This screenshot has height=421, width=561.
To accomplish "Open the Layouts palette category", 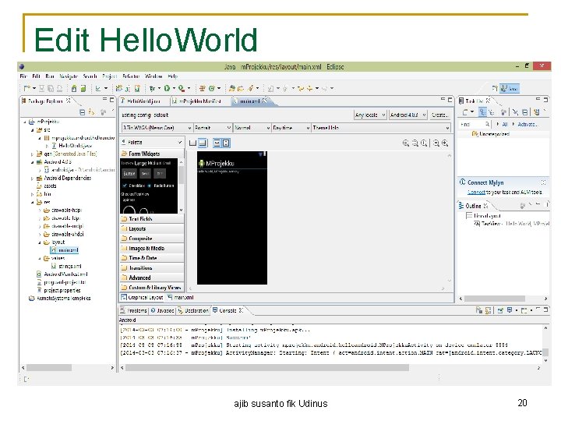I will point(152,228).
